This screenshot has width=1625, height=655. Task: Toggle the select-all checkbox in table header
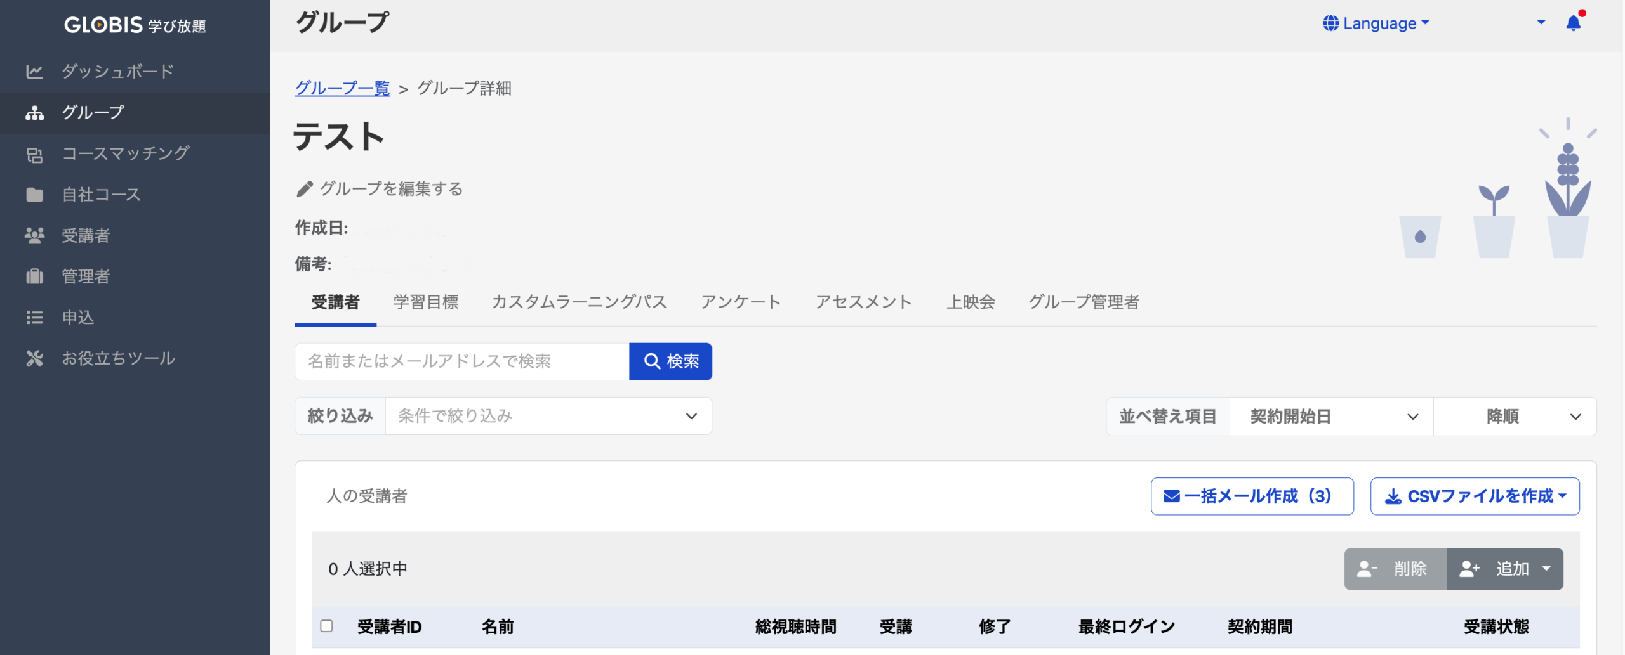pos(326,626)
